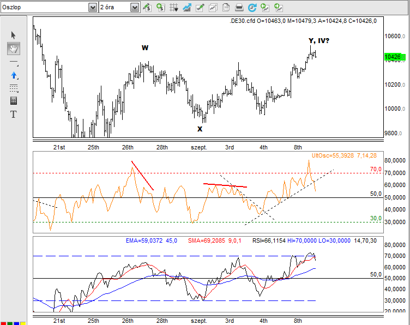The image size is (410, 325).
Task: Print the chart with the printer icon
Action: coord(239,7)
